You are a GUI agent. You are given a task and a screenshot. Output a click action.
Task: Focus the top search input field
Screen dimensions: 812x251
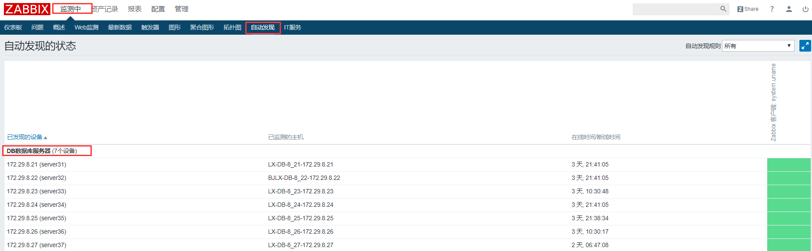(x=676, y=9)
